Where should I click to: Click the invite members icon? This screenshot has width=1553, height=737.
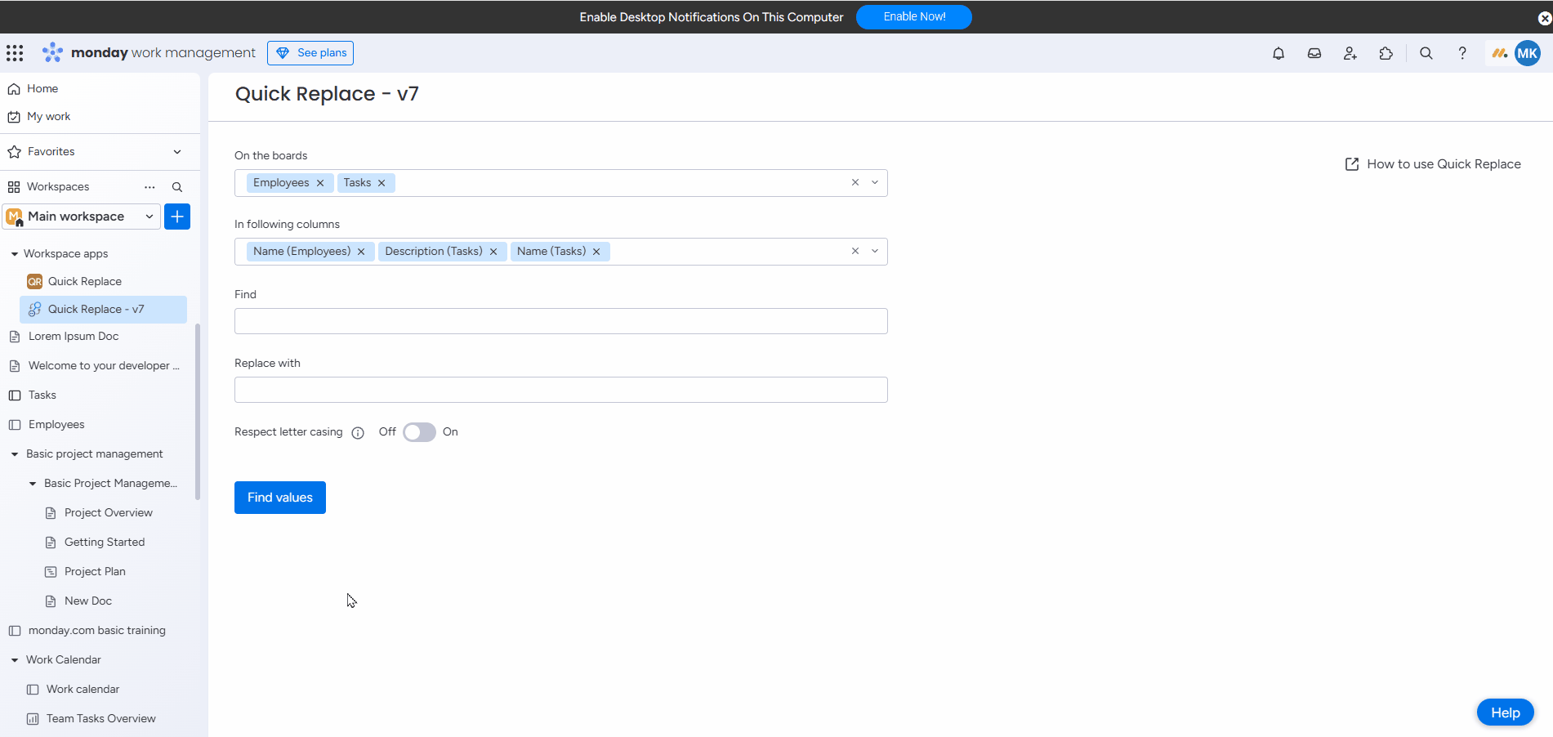click(1350, 53)
